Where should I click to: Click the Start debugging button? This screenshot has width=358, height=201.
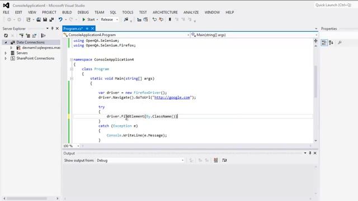coord(88,20)
